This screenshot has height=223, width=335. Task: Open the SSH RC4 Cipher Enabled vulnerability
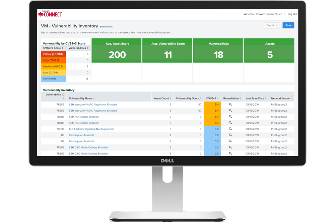coord(83,117)
